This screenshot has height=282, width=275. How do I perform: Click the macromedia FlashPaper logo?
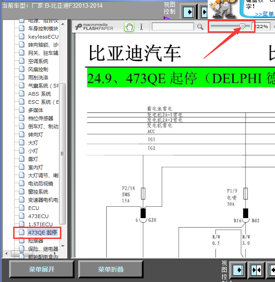tap(94, 27)
